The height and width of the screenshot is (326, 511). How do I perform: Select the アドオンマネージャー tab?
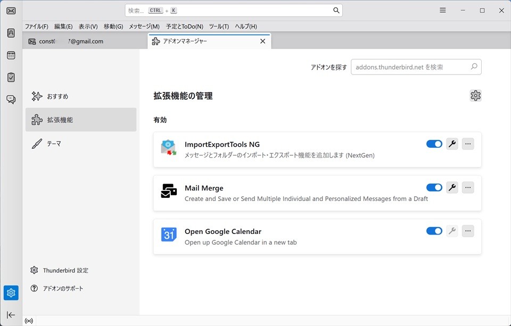pyautogui.click(x=209, y=41)
